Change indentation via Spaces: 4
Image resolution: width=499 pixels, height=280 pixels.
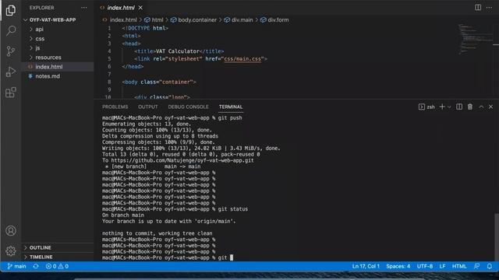click(x=398, y=266)
